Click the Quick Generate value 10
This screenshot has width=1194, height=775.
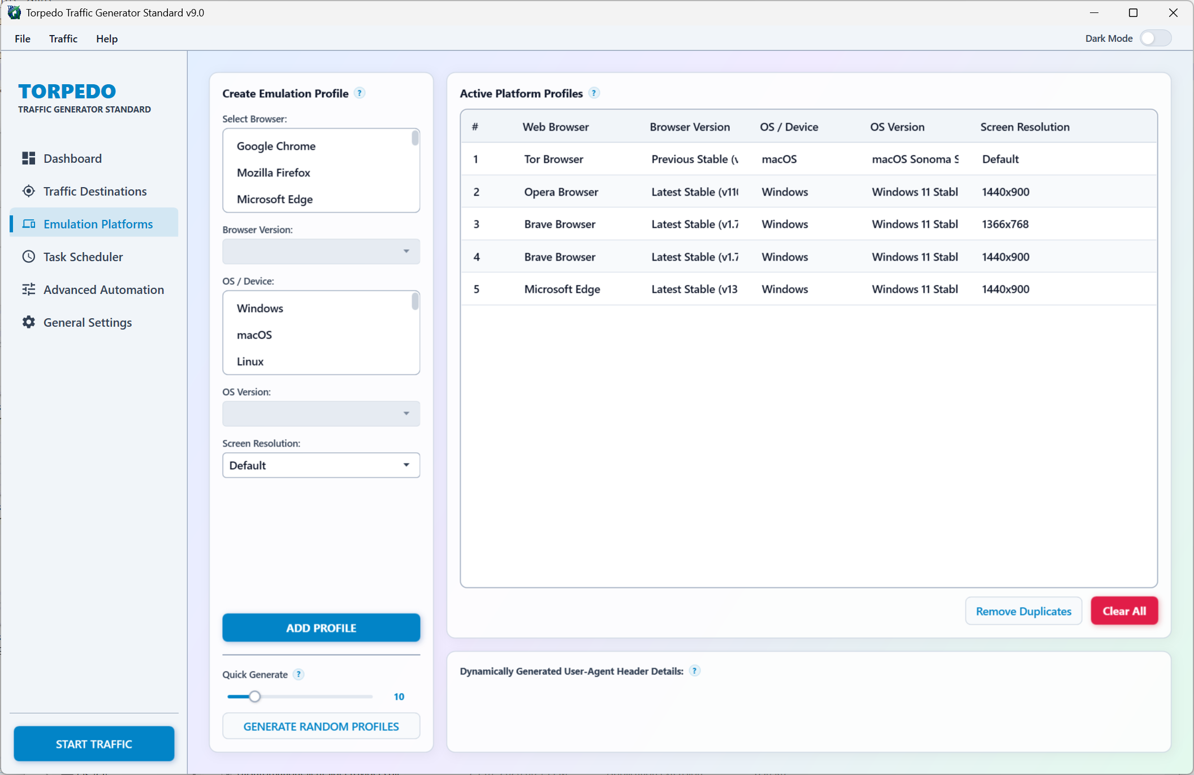click(399, 696)
